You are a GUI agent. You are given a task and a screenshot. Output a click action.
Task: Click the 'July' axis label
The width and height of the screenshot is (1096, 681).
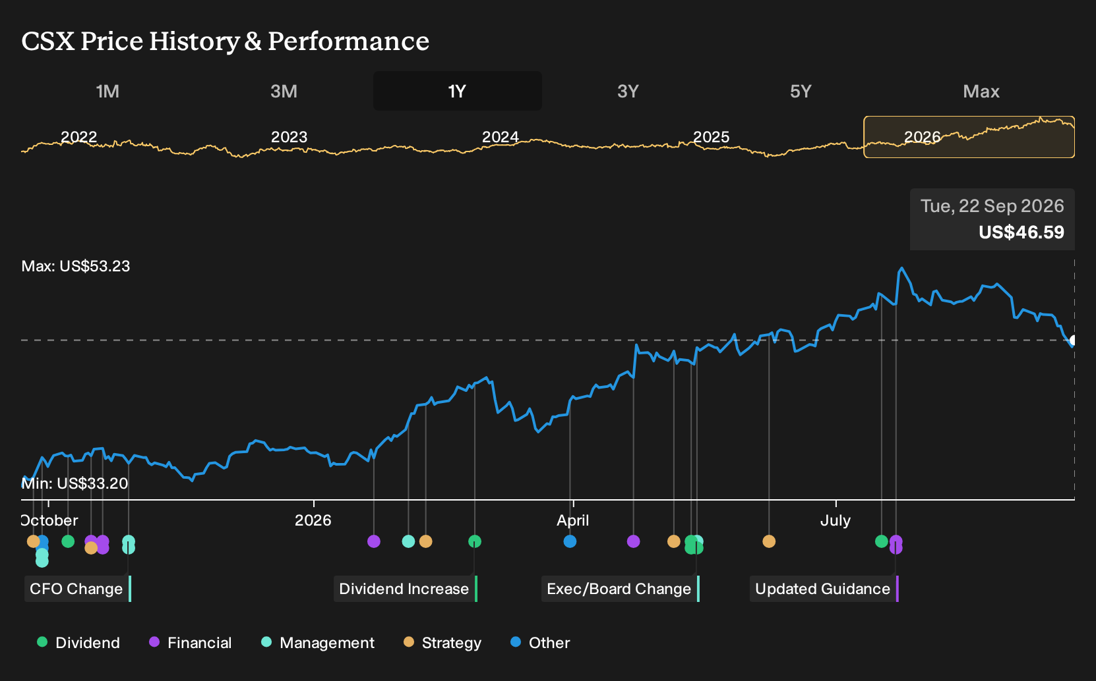[836, 520]
